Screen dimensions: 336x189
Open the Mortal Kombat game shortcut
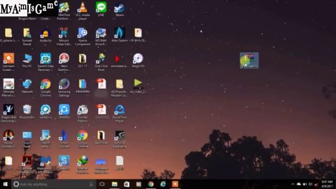point(8,139)
